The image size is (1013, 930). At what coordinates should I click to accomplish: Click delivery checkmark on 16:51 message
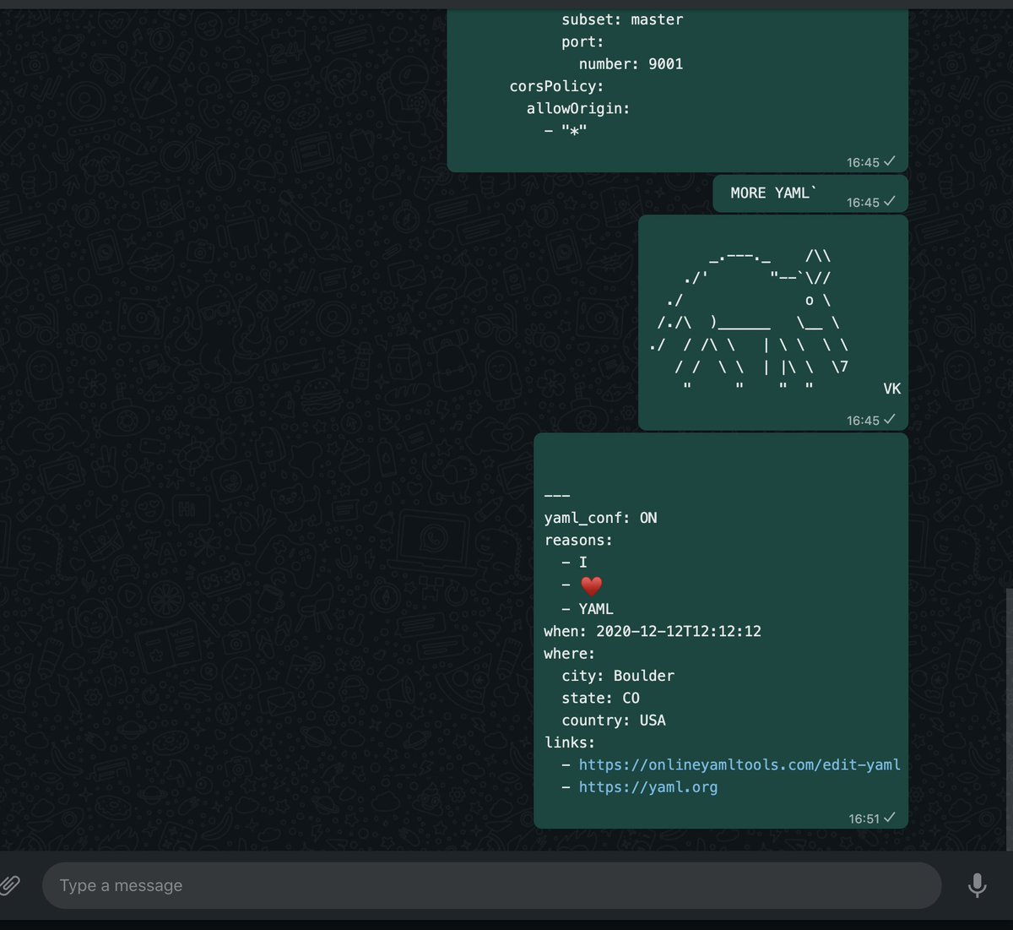click(x=890, y=818)
